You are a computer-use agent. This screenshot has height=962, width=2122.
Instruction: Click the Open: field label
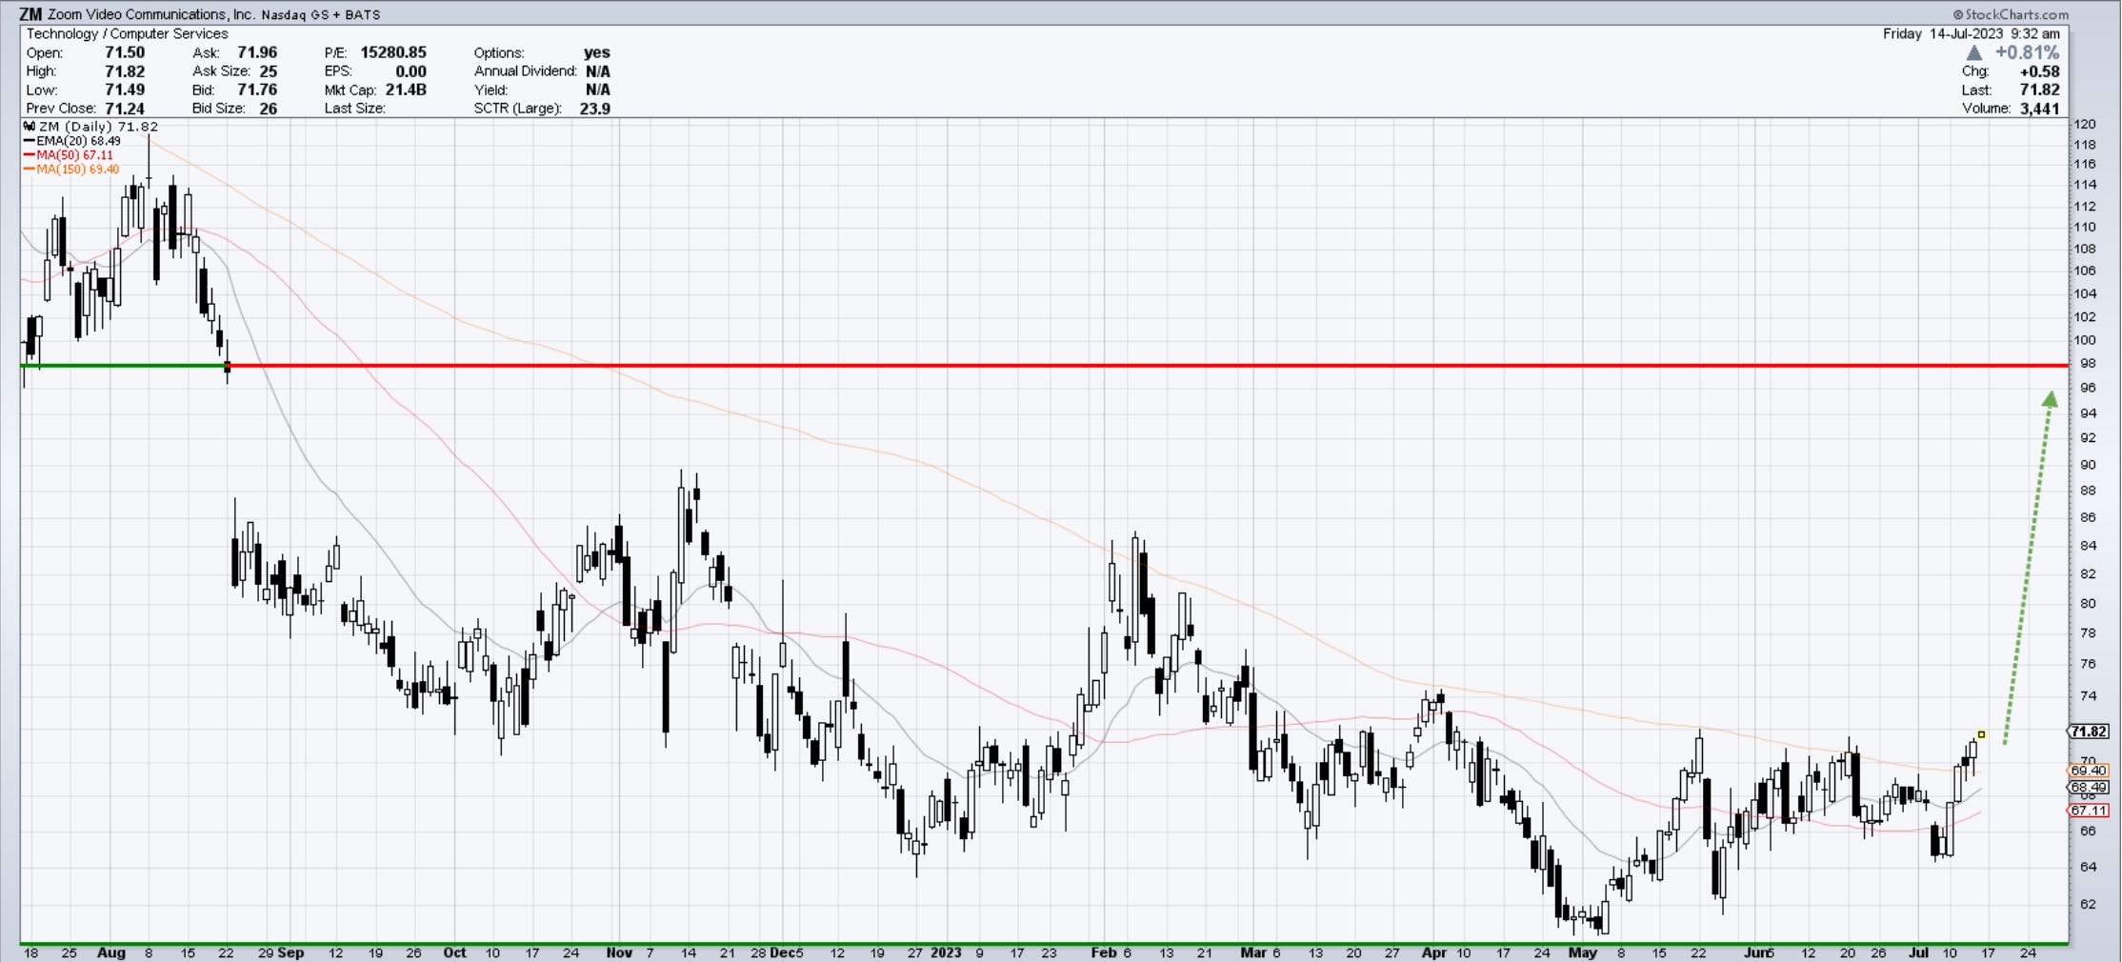(45, 52)
